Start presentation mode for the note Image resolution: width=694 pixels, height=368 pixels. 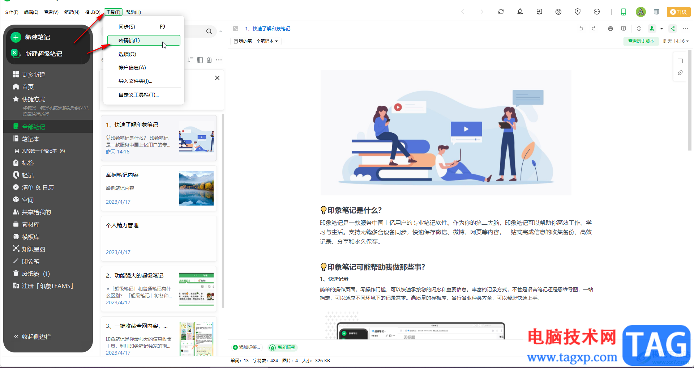coord(624,29)
